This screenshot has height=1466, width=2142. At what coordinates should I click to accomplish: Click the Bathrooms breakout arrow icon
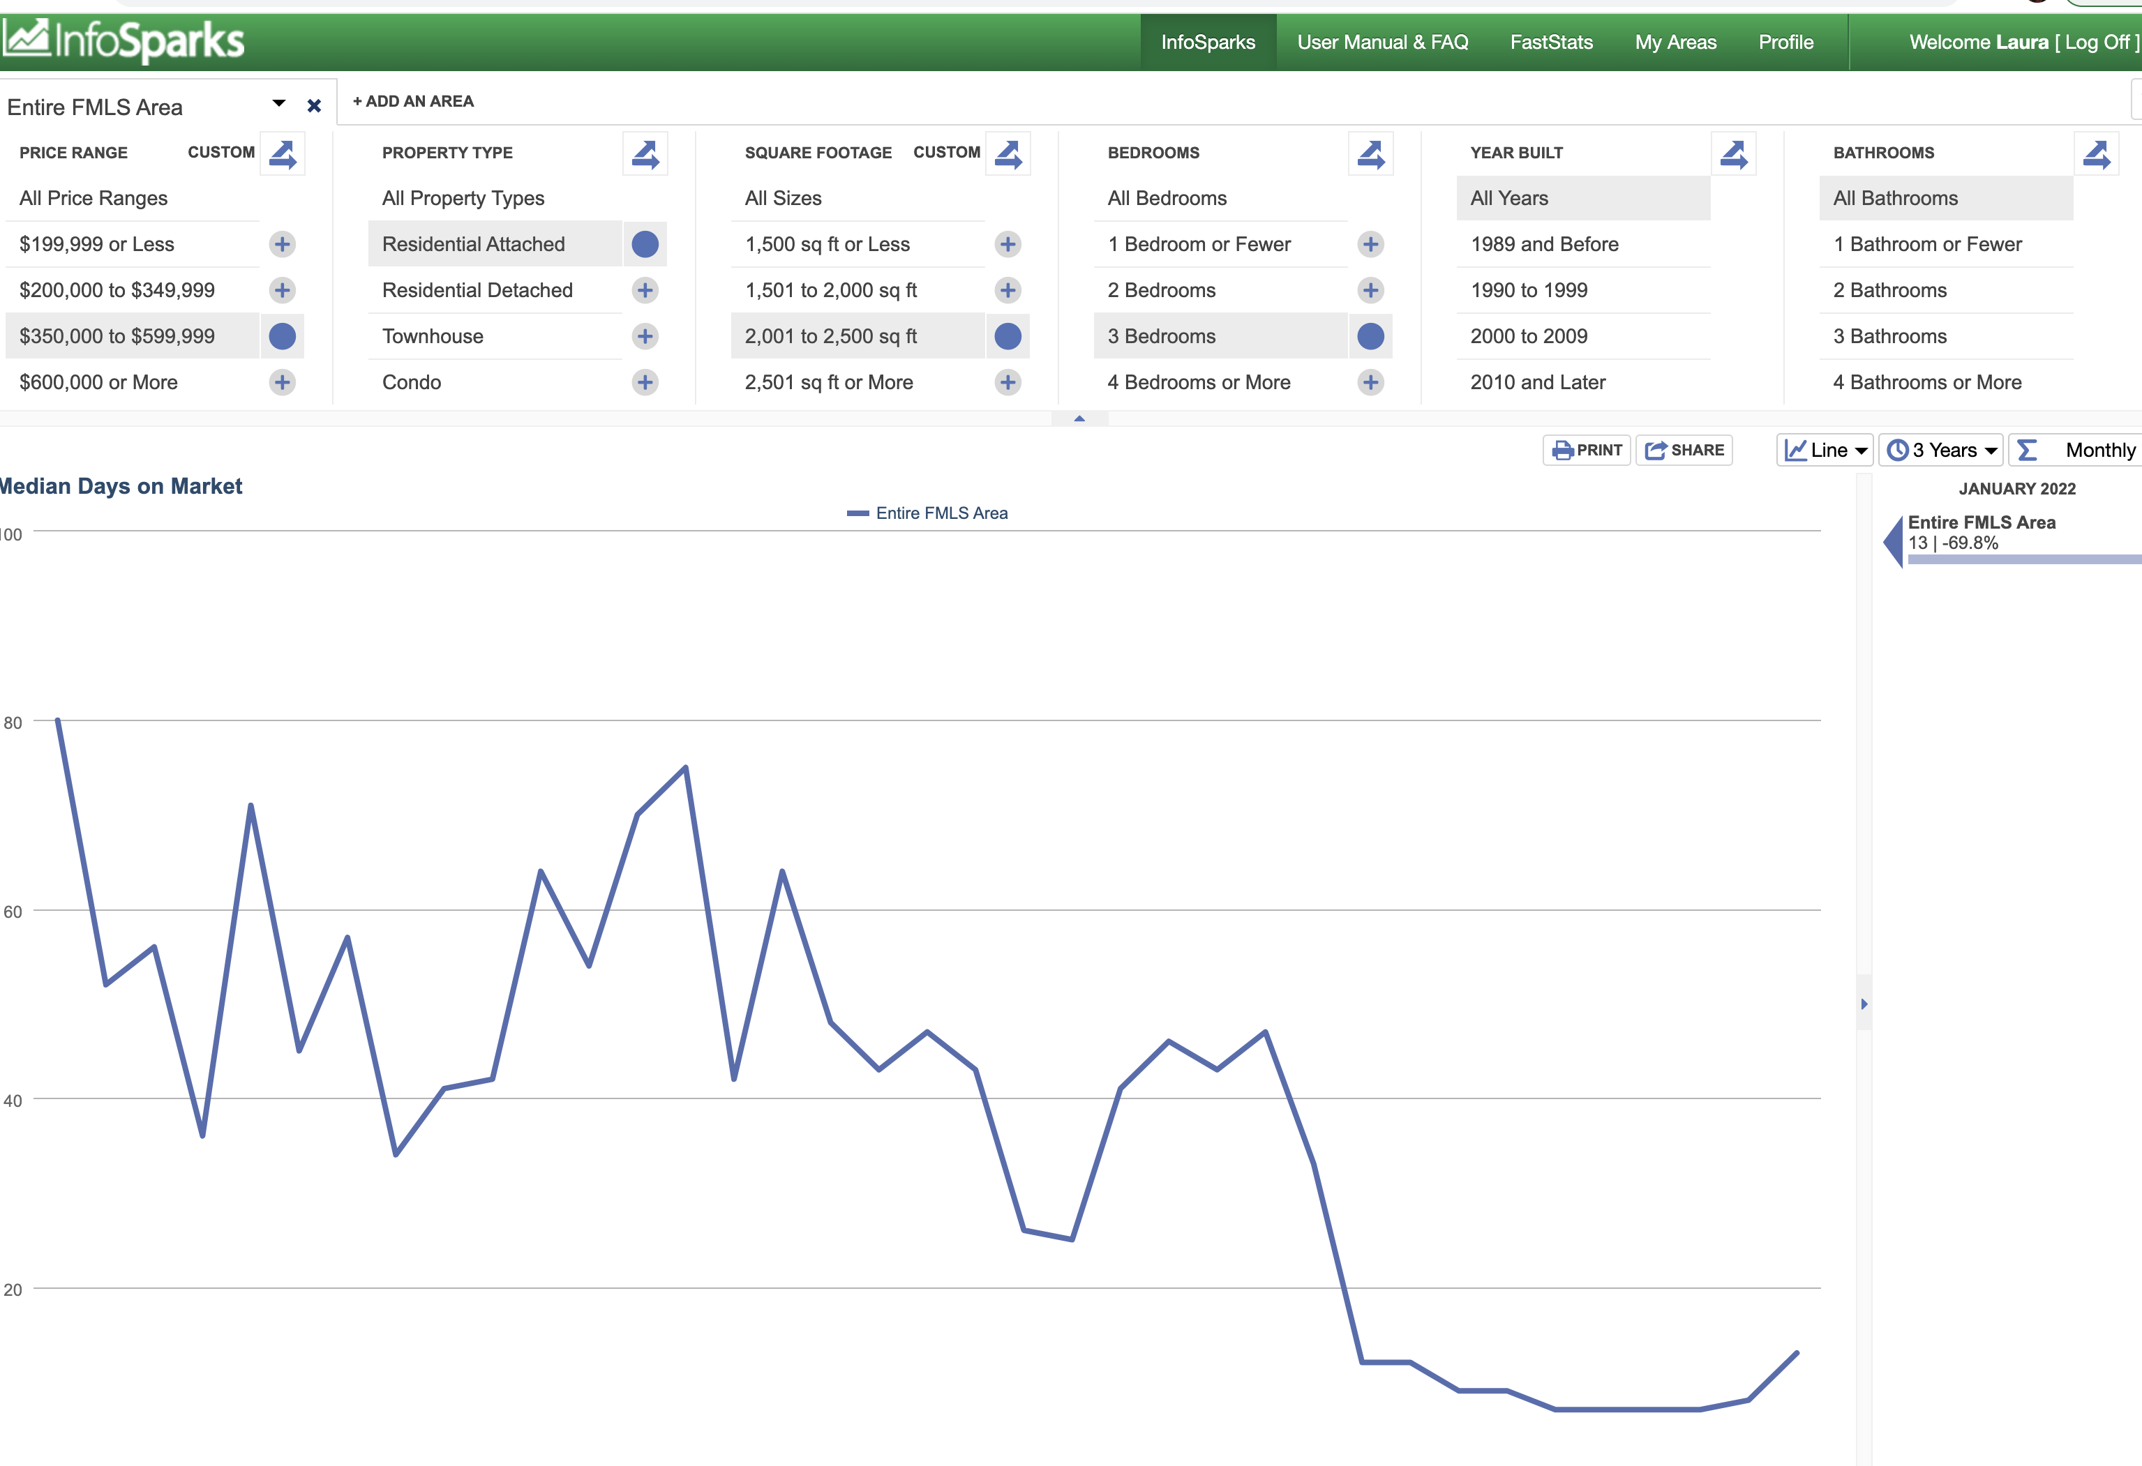2096,154
